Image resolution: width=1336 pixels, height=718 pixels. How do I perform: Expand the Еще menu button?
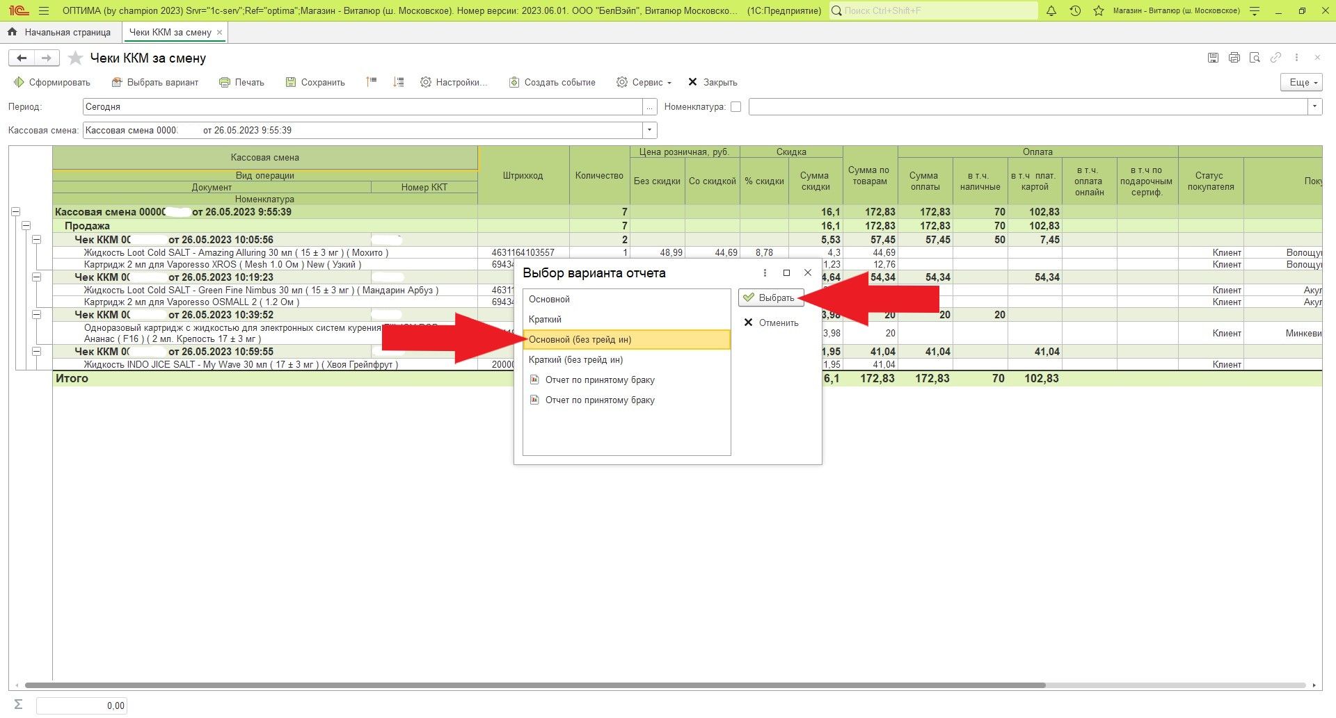click(x=1301, y=82)
